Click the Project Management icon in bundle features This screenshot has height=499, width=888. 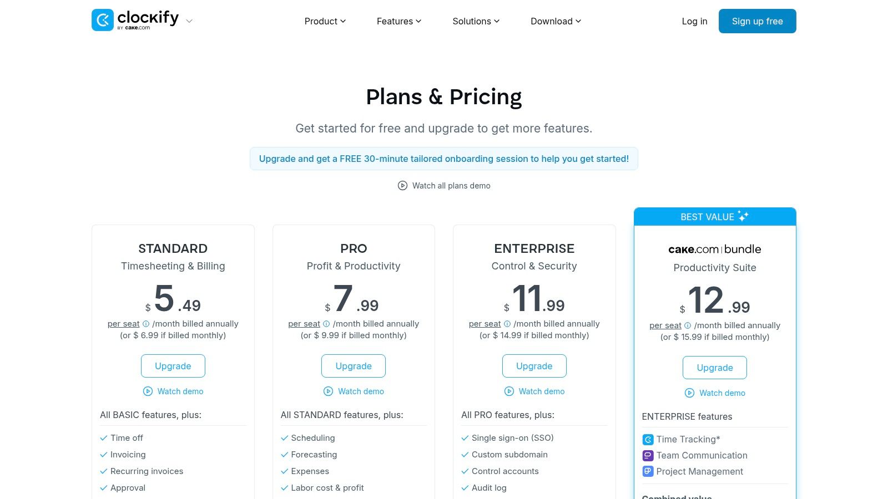tap(648, 471)
